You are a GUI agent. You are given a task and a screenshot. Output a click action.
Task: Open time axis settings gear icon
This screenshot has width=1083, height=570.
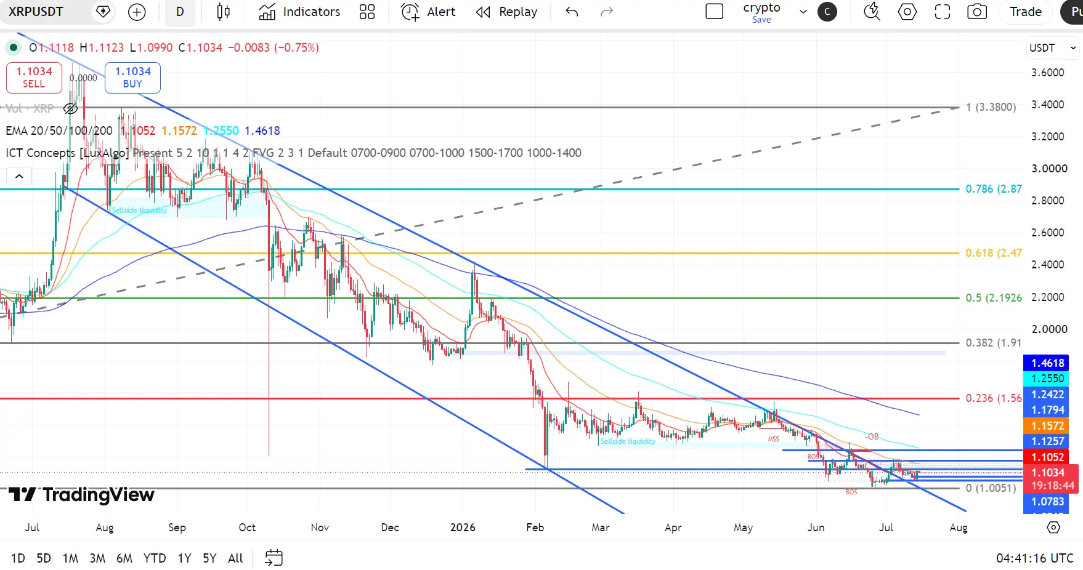(1053, 528)
